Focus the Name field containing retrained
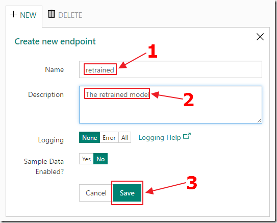The height and width of the screenshot is (223, 277). pos(170,69)
